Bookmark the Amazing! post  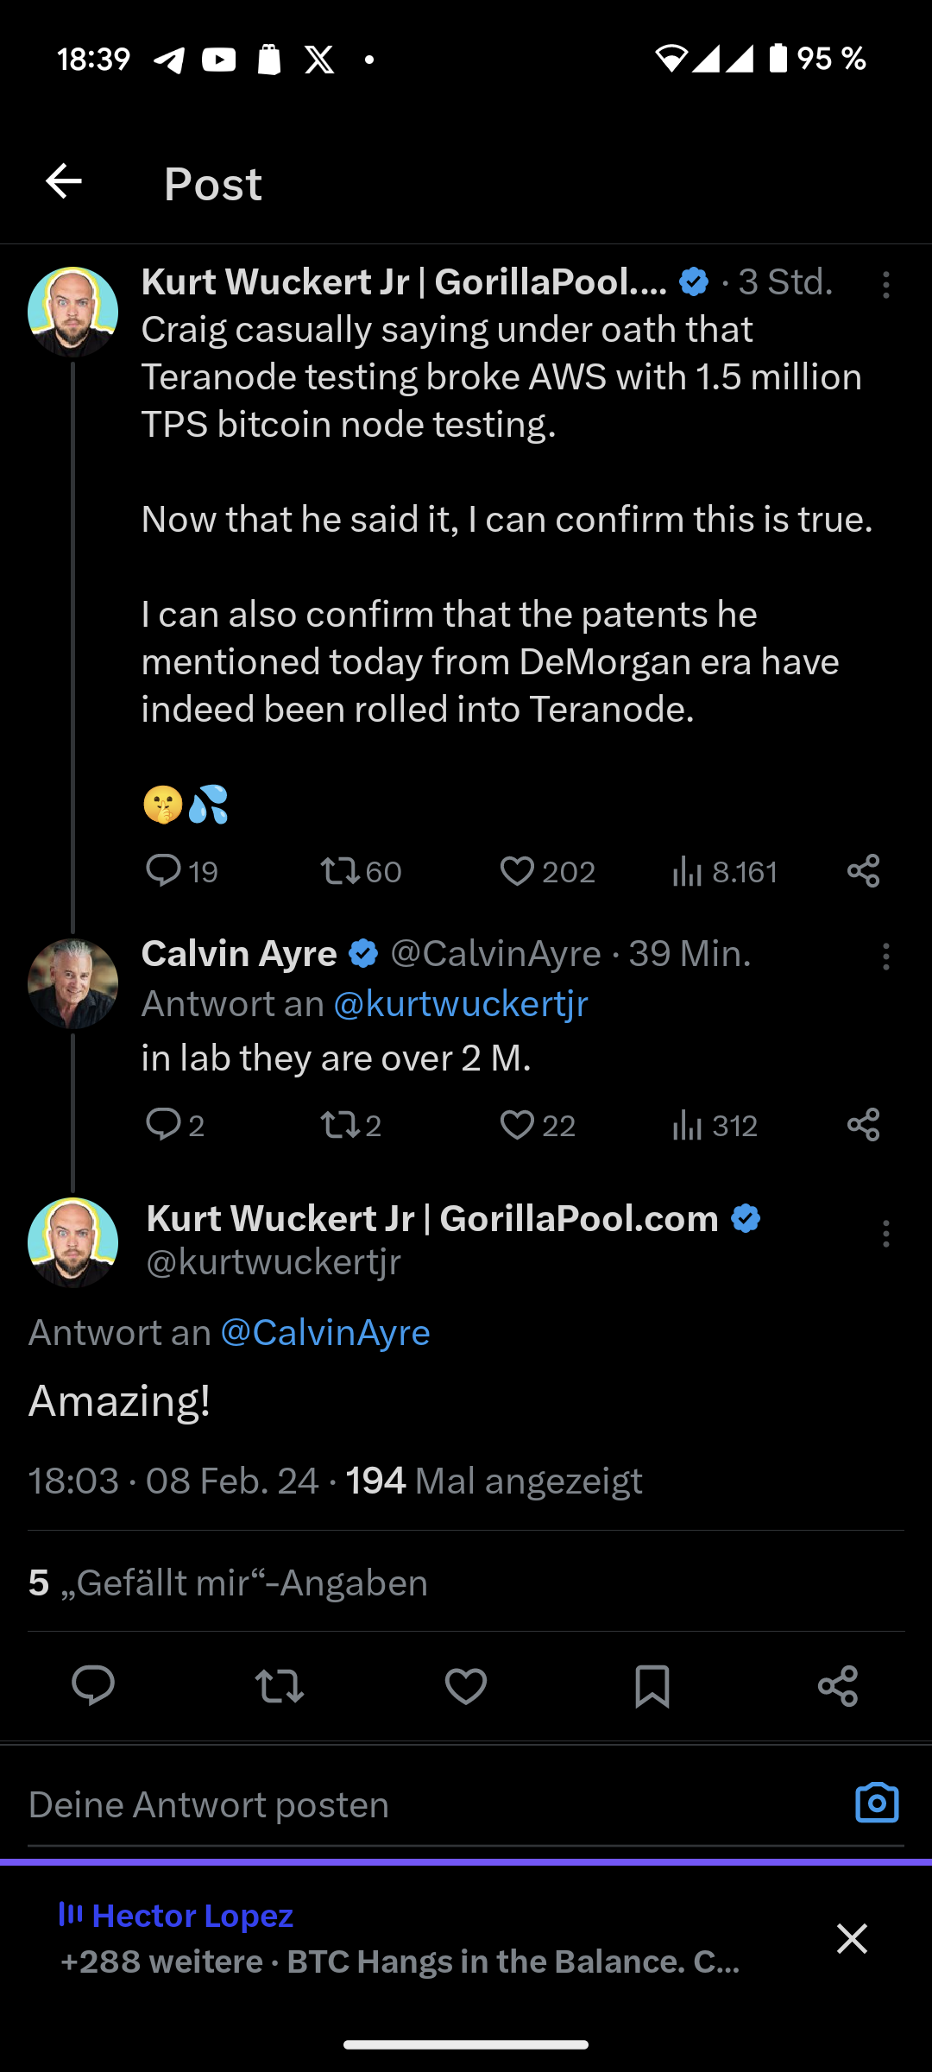(652, 1686)
